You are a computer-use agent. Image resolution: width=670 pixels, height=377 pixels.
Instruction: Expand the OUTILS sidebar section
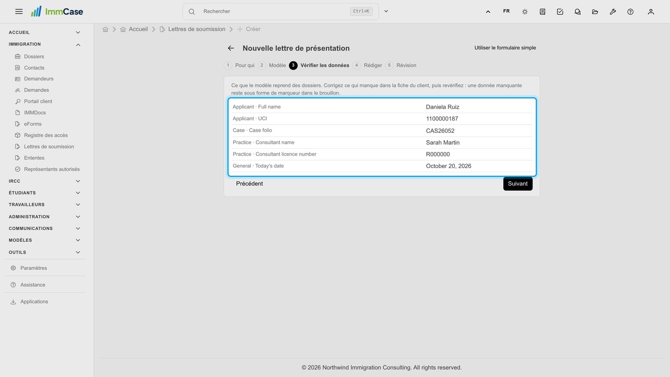pyautogui.click(x=44, y=252)
